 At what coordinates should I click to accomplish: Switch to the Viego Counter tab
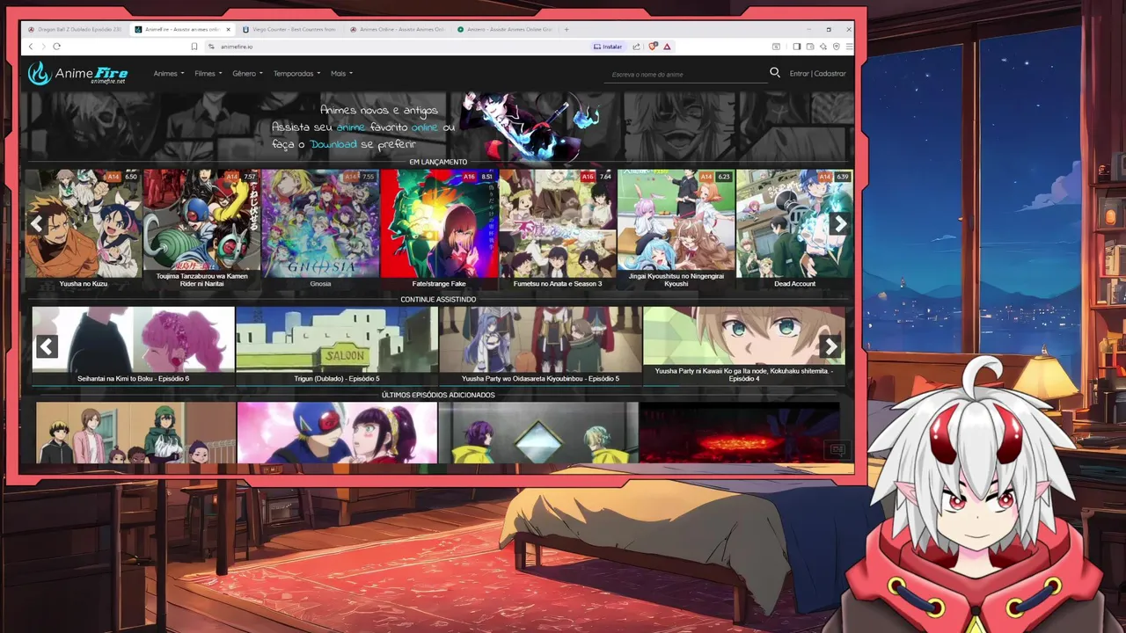[289, 29]
